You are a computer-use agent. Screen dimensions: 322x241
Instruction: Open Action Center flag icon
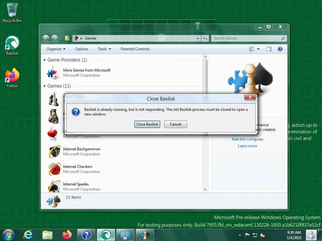[x=247, y=235]
